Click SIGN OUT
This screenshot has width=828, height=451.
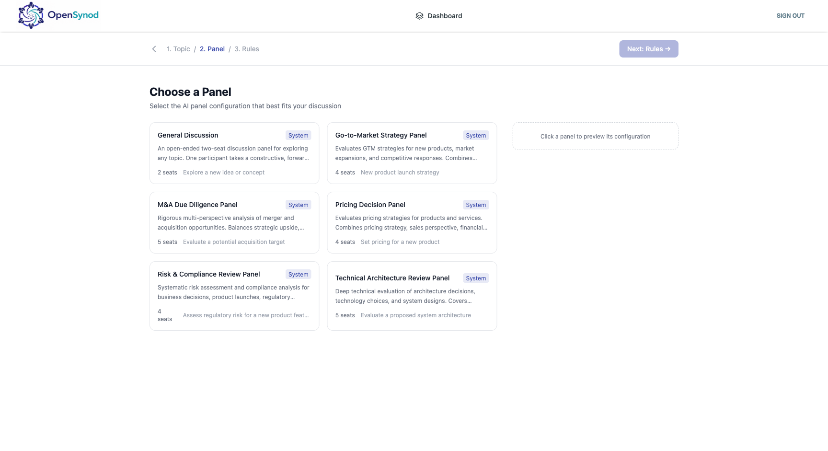[790, 16]
